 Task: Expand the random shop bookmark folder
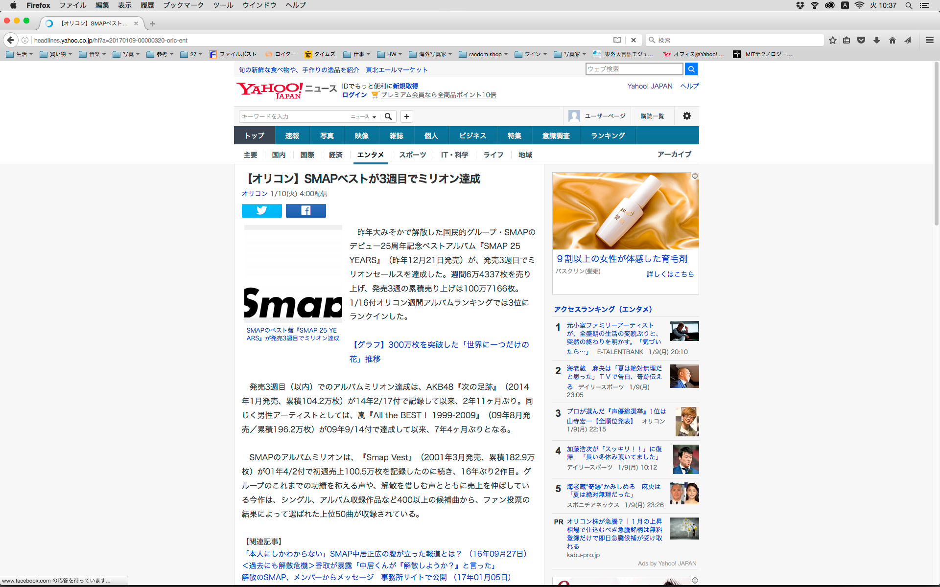483,54
